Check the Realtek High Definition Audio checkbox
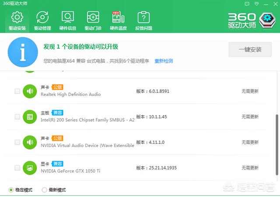The height and width of the screenshot is (197, 280). click(17, 91)
